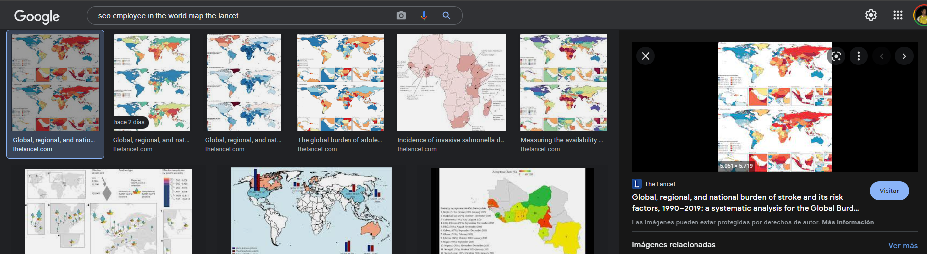
Task: Search inside image with Lens icon
Action: (x=836, y=56)
